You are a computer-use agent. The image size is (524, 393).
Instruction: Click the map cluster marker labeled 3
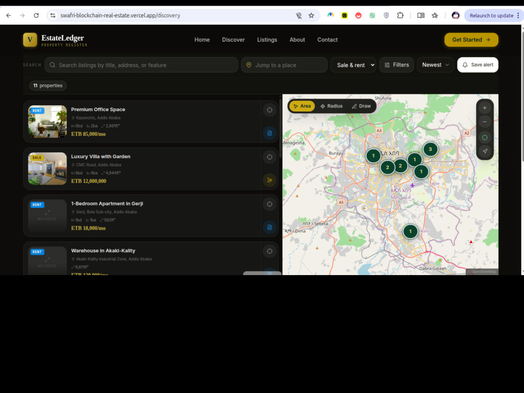click(430, 149)
